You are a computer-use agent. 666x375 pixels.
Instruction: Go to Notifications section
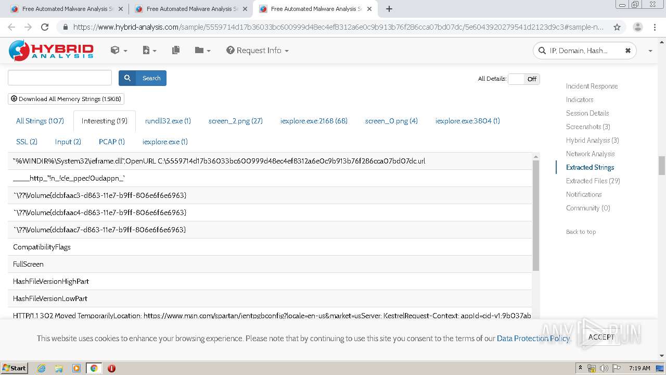[x=584, y=194]
